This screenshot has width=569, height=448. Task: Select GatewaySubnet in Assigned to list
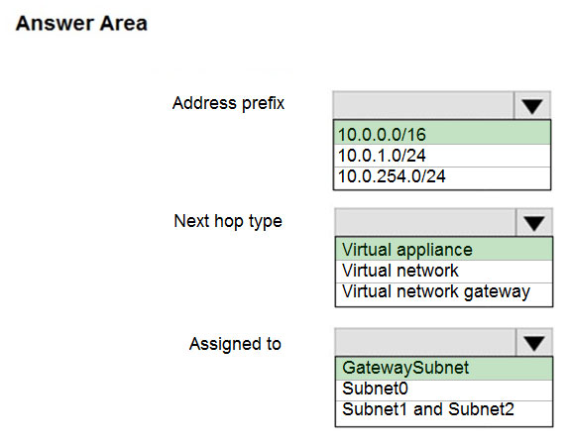[444, 368]
